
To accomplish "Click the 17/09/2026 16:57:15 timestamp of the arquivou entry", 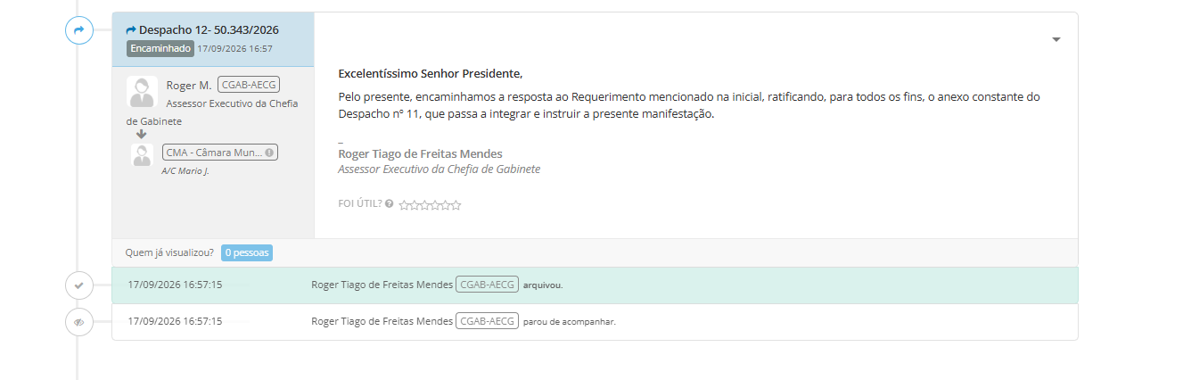I will (175, 285).
